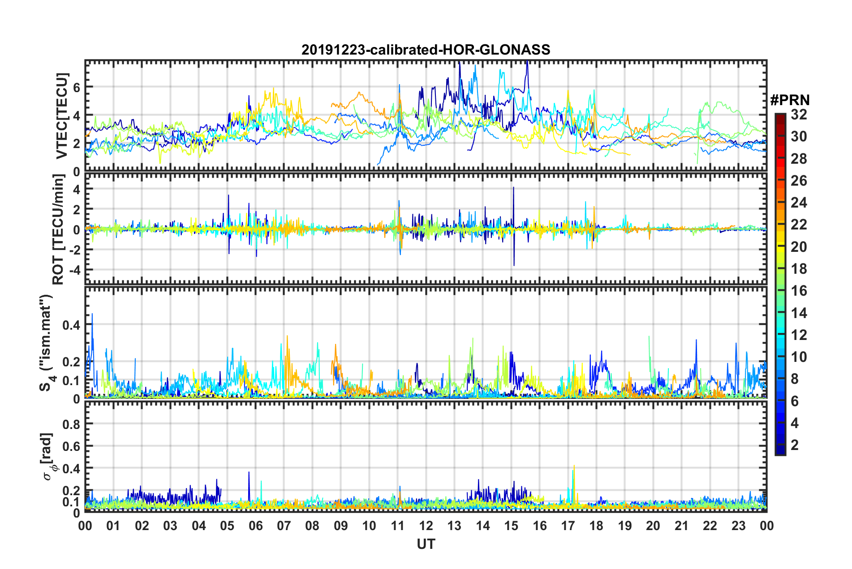
Task: Click the UT x-axis label
Action: click(426, 544)
